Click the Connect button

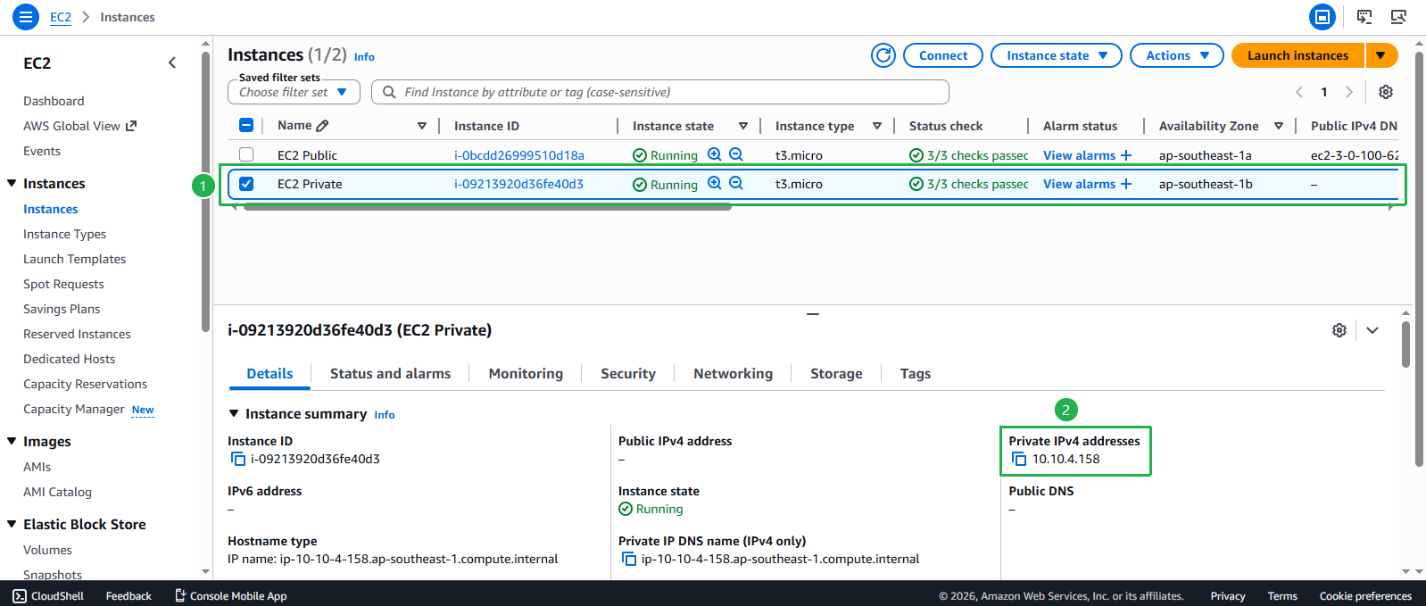(943, 55)
